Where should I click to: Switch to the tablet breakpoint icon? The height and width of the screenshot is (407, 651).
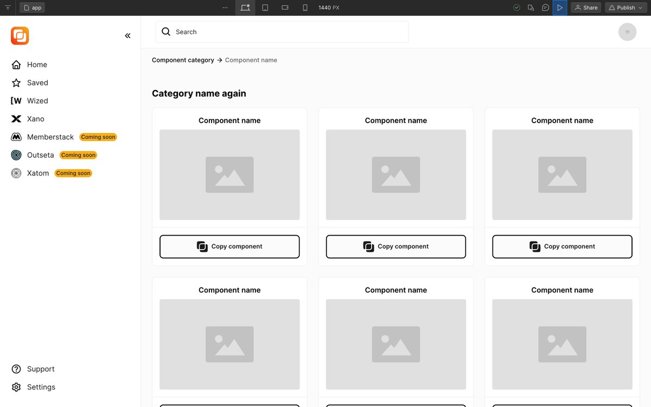[x=265, y=8]
